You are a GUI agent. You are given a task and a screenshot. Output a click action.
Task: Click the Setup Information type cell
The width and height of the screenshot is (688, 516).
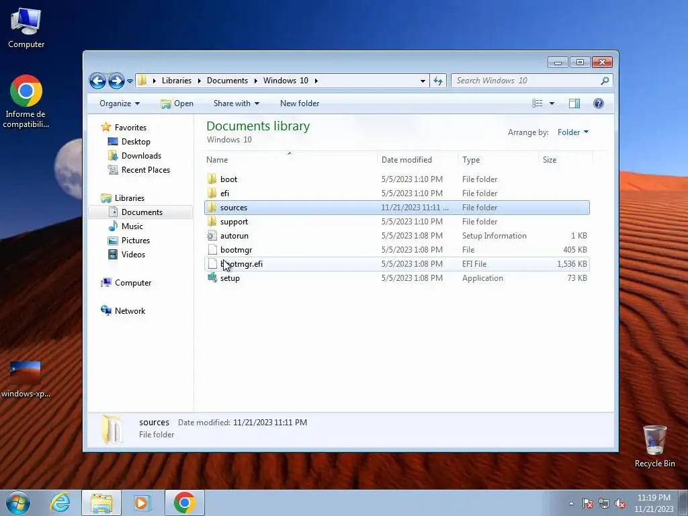coord(494,236)
